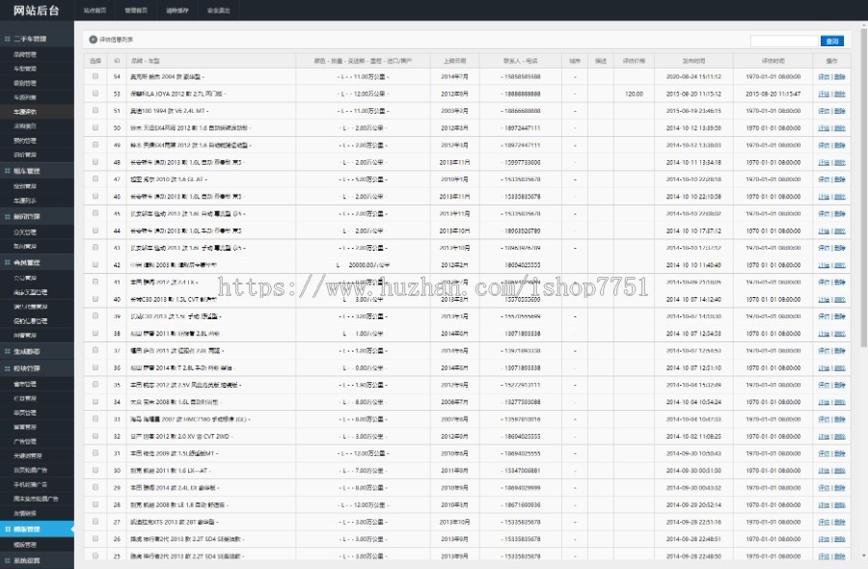Click the 评估 link for row ID 48
The image size is (868, 569).
[x=824, y=162]
